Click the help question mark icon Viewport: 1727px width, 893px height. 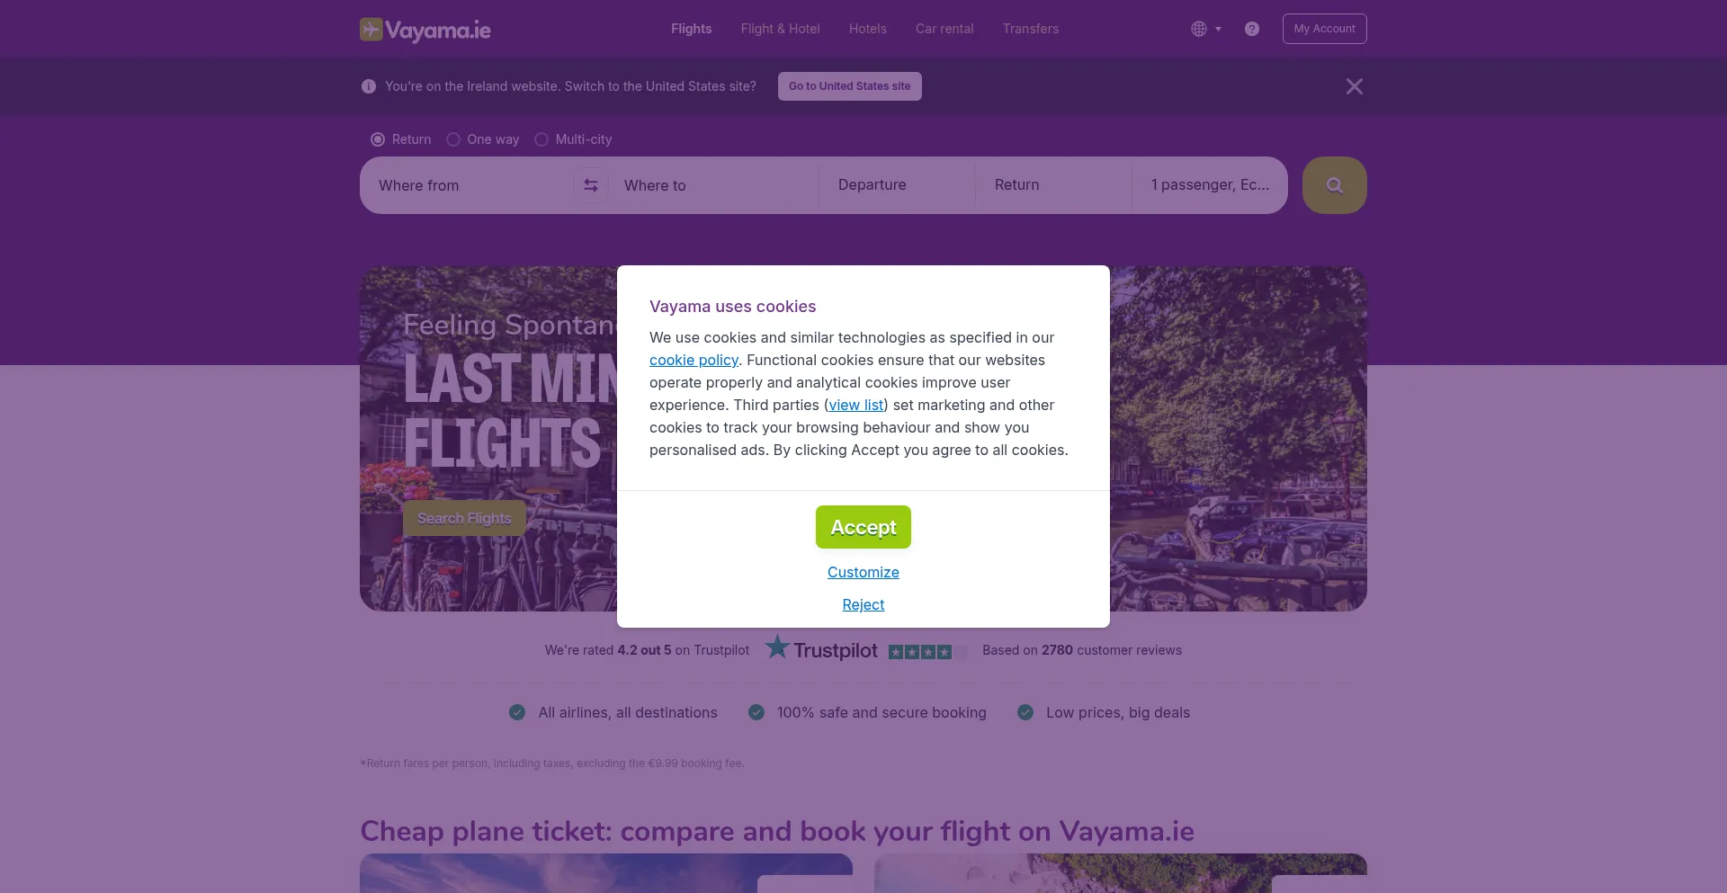[1251, 29]
